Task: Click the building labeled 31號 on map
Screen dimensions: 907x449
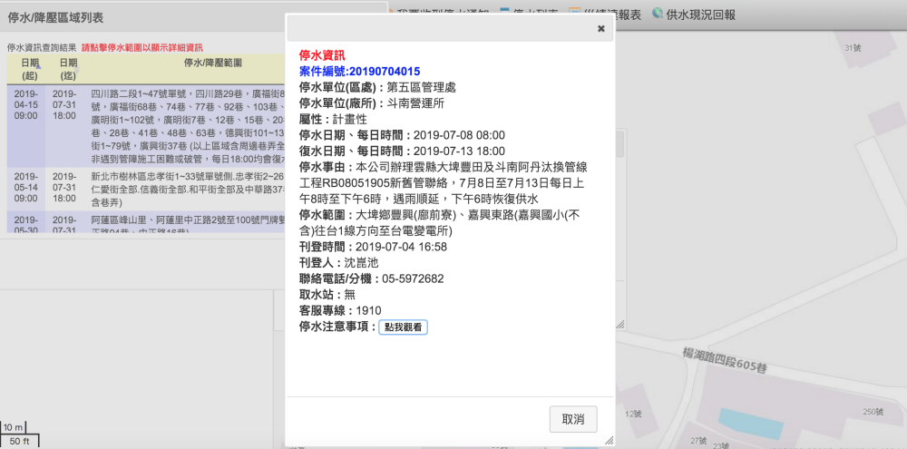Action: pos(851,47)
